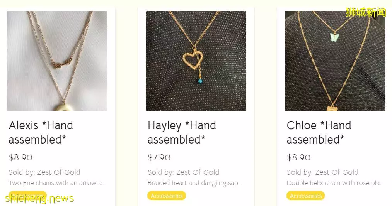Select the Accessories tag under Alexis

(28, 196)
